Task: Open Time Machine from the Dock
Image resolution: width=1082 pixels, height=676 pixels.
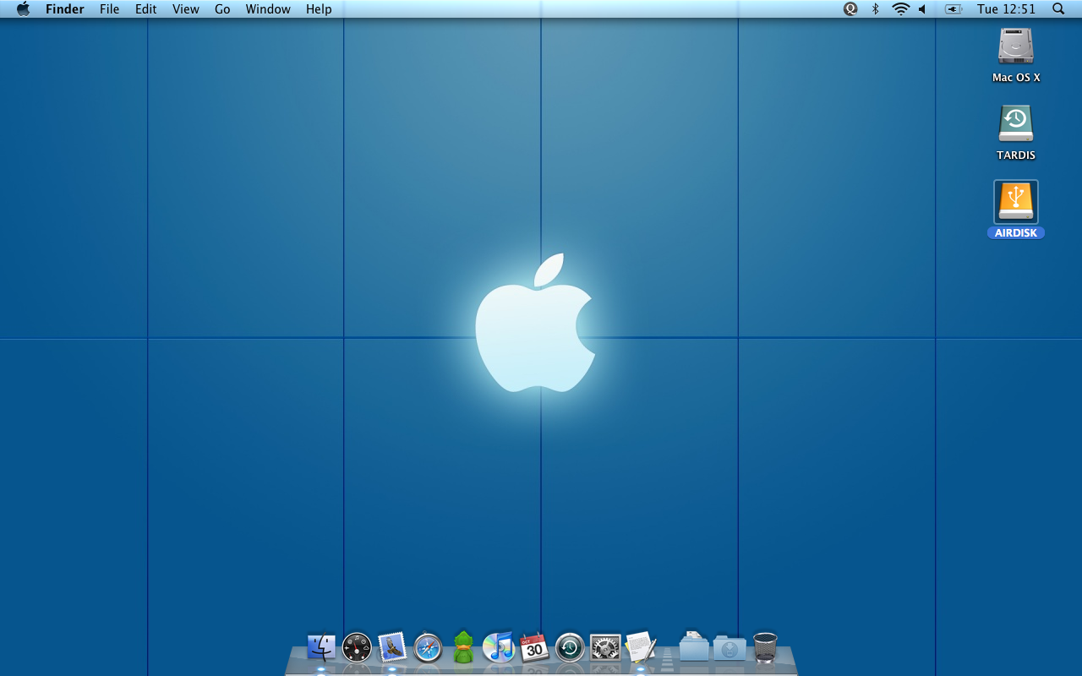Action: pos(570,648)
